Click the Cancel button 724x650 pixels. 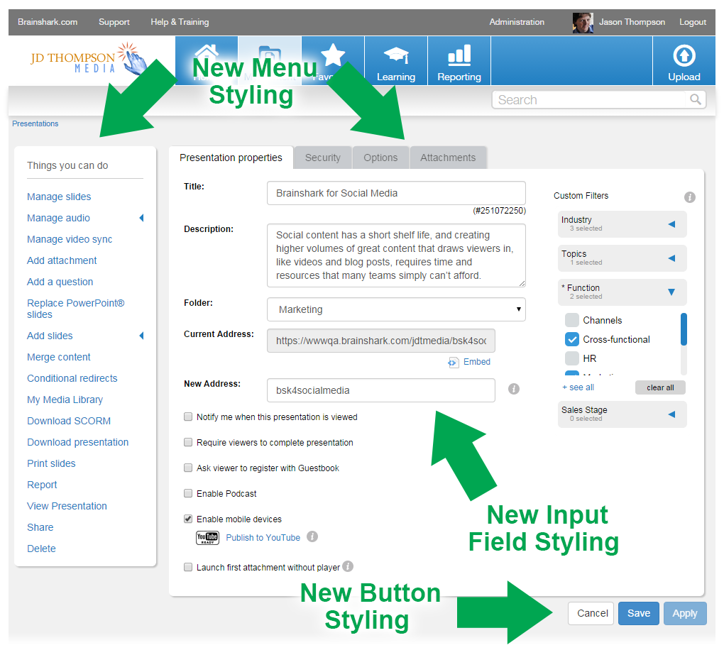pos(591,613)
